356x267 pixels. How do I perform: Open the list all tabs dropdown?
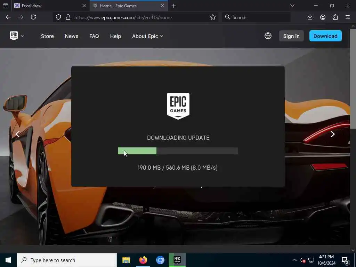(292, 6)
